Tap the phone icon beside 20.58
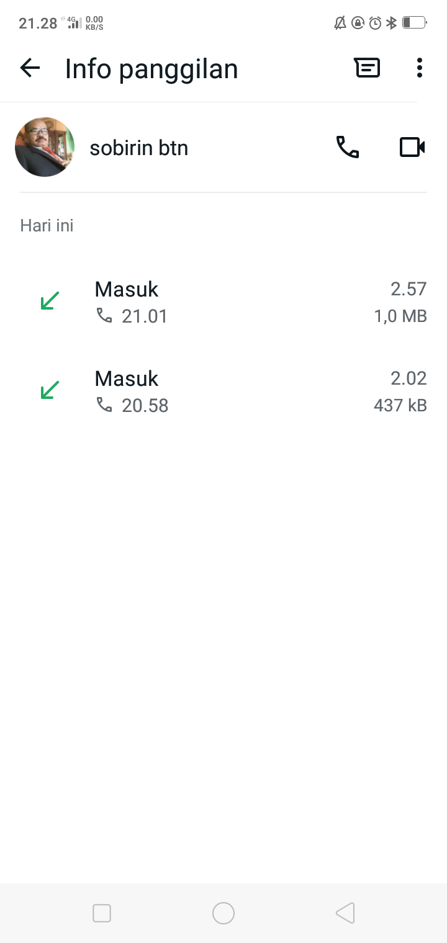The width and height of the screenshot is (447, 943). click(x=104, y=405)
